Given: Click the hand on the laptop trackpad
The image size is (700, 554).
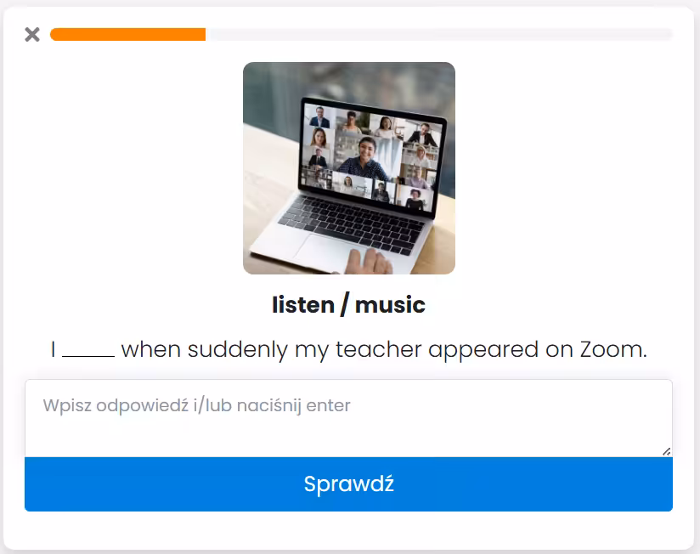Looking at the screenshot, I should click(x=369, y=263).
